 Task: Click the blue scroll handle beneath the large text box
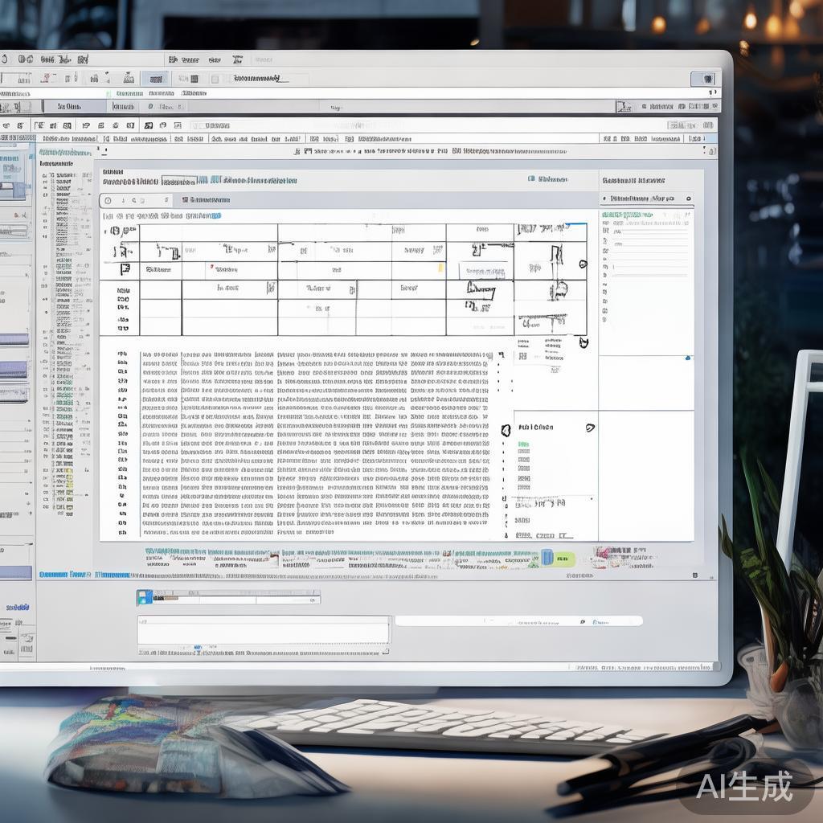(198, 647)
